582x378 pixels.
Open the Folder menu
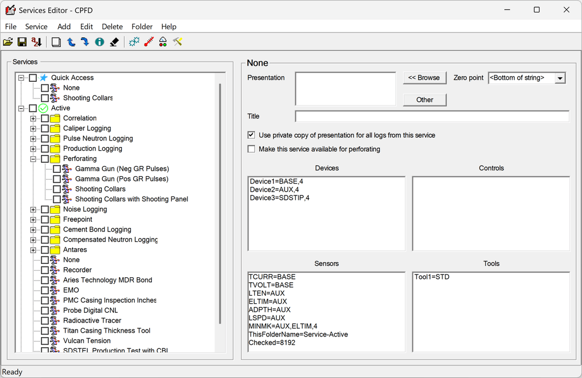pos(142,26)
